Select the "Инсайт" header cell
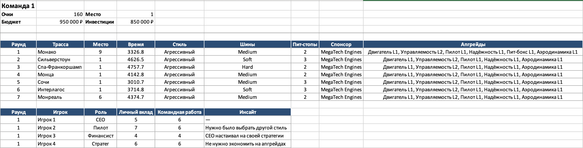 click(x=248, y=112)
